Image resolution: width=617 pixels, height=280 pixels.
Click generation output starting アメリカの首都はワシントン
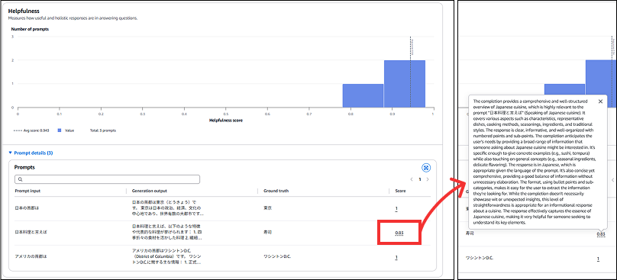[166, 256]
